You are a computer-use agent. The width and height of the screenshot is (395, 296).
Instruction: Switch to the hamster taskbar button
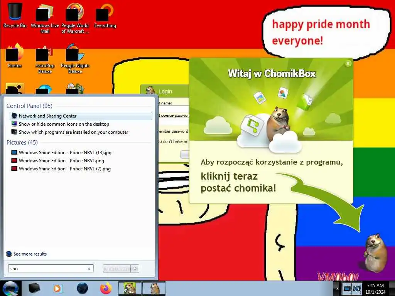coord(154,288)
